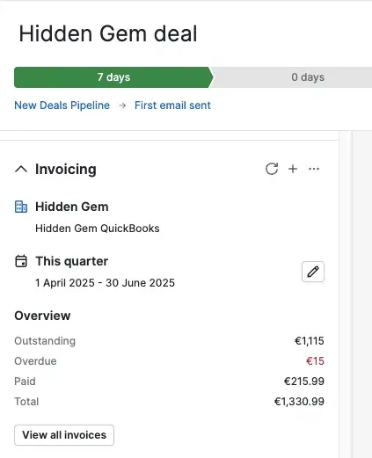This screenshot has width=372, height=458.
Task: Click the Hidden Gem organization name
Action: pos(72,207)
